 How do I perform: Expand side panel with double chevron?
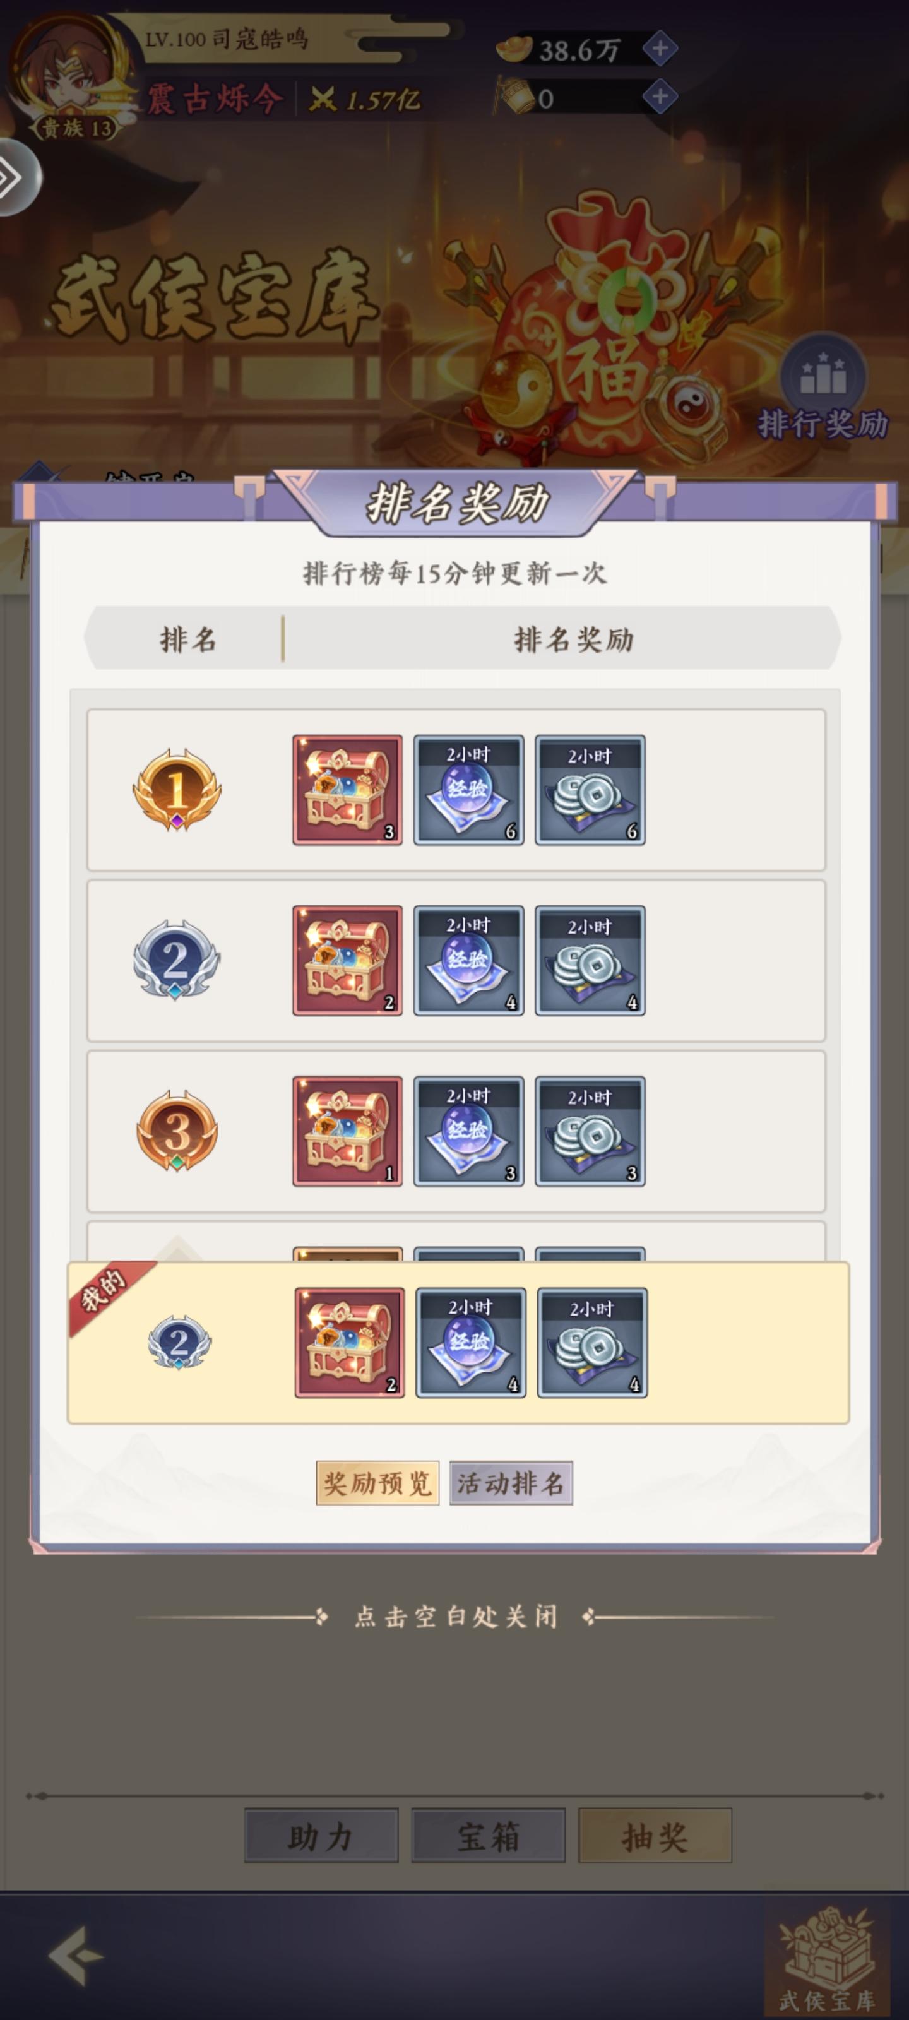coord(16,178)
